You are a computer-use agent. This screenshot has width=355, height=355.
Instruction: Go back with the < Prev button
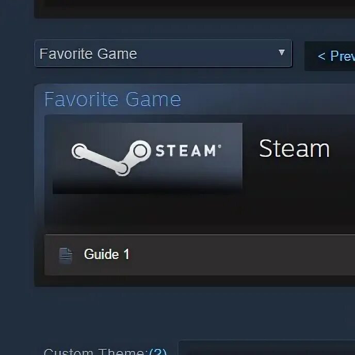(330, 56)
